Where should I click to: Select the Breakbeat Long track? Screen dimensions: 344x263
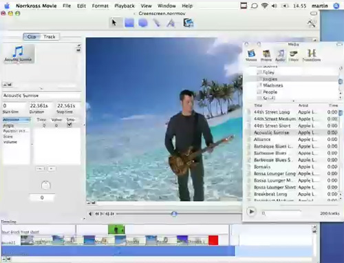coord(292,194)
